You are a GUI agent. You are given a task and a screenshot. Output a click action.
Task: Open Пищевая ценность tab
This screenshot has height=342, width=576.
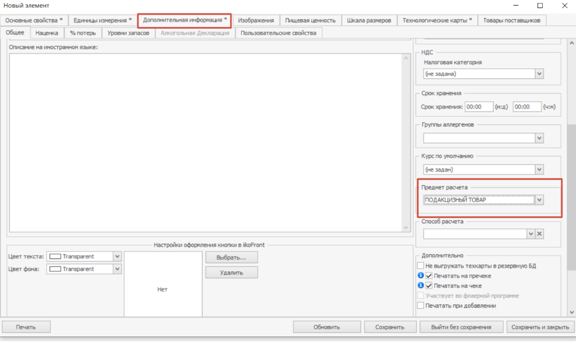(310, 20)
